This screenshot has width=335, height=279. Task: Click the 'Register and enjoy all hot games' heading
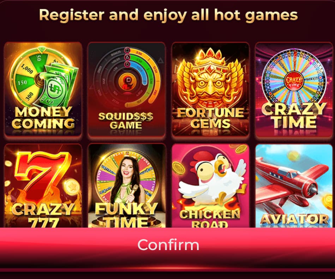pos(168,16)
